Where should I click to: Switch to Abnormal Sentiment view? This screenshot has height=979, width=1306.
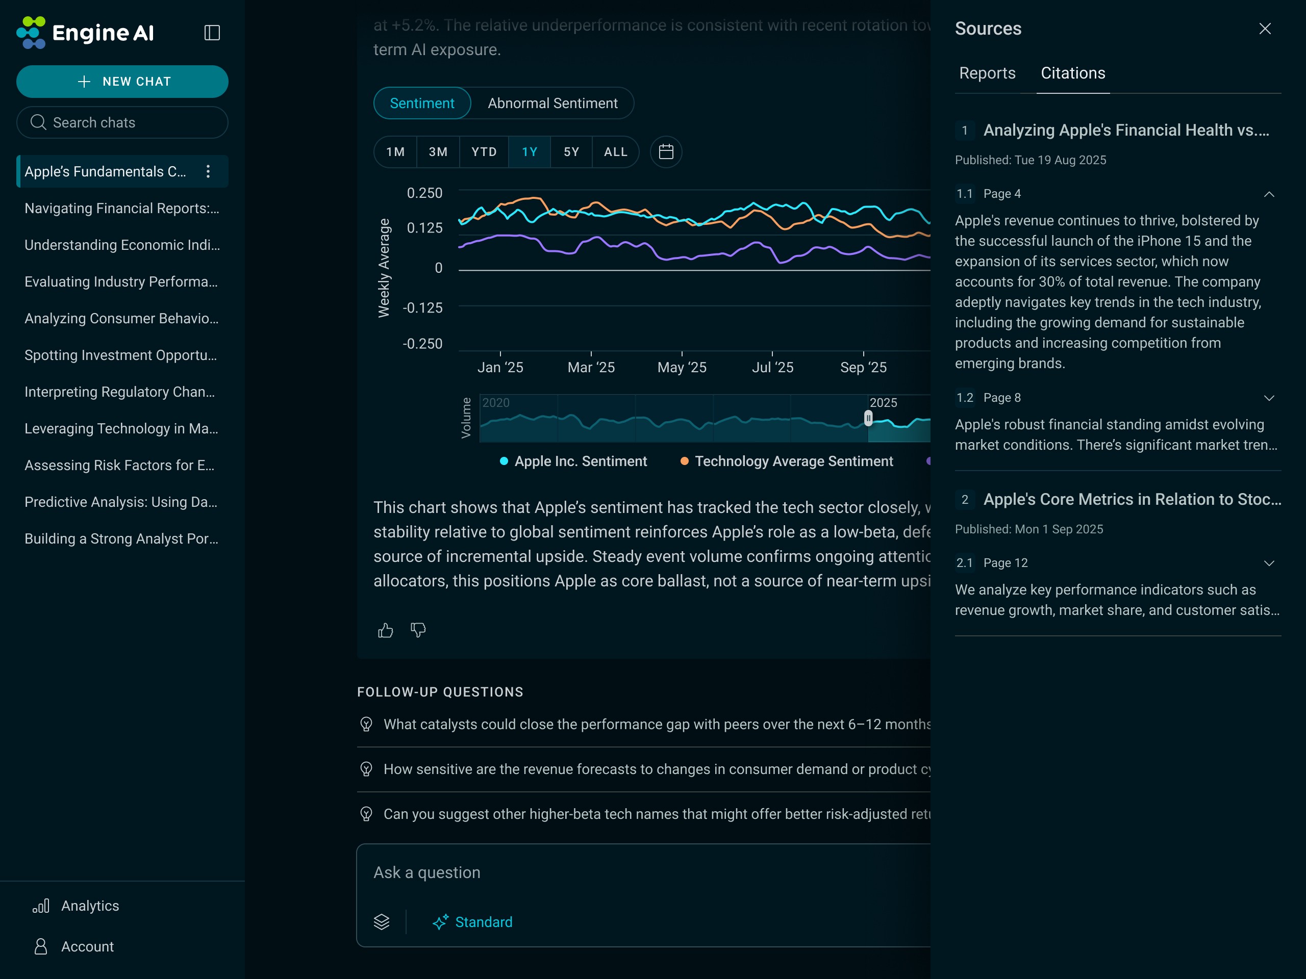552,104
